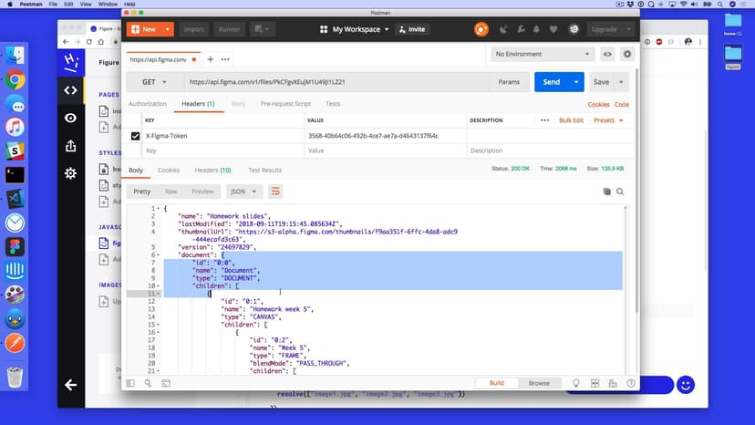
Task: Click the Code link
Action: coord(622,105)
